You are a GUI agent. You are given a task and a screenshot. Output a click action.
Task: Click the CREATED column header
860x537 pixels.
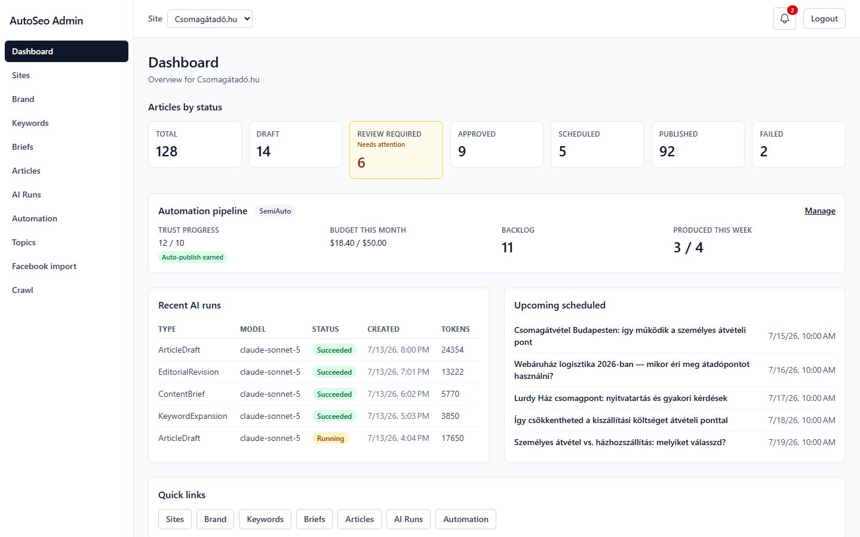(x=383, y=329)
